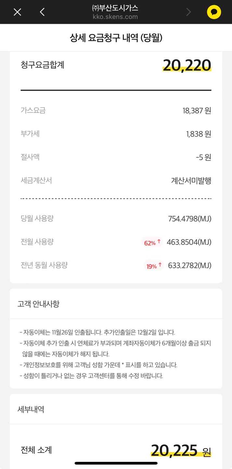Tap the 고객 안내사항 section heading
This screenshot has height=469, width=232.
(39, 304)
